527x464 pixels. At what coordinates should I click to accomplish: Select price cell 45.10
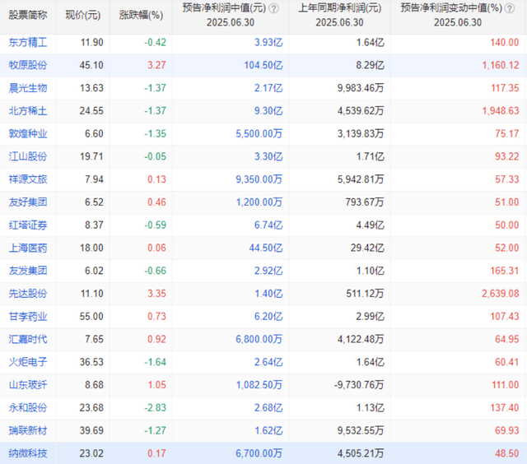pos(91,65)
